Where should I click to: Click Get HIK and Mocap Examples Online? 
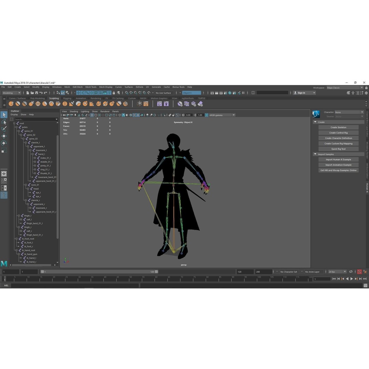coord(338,170)
